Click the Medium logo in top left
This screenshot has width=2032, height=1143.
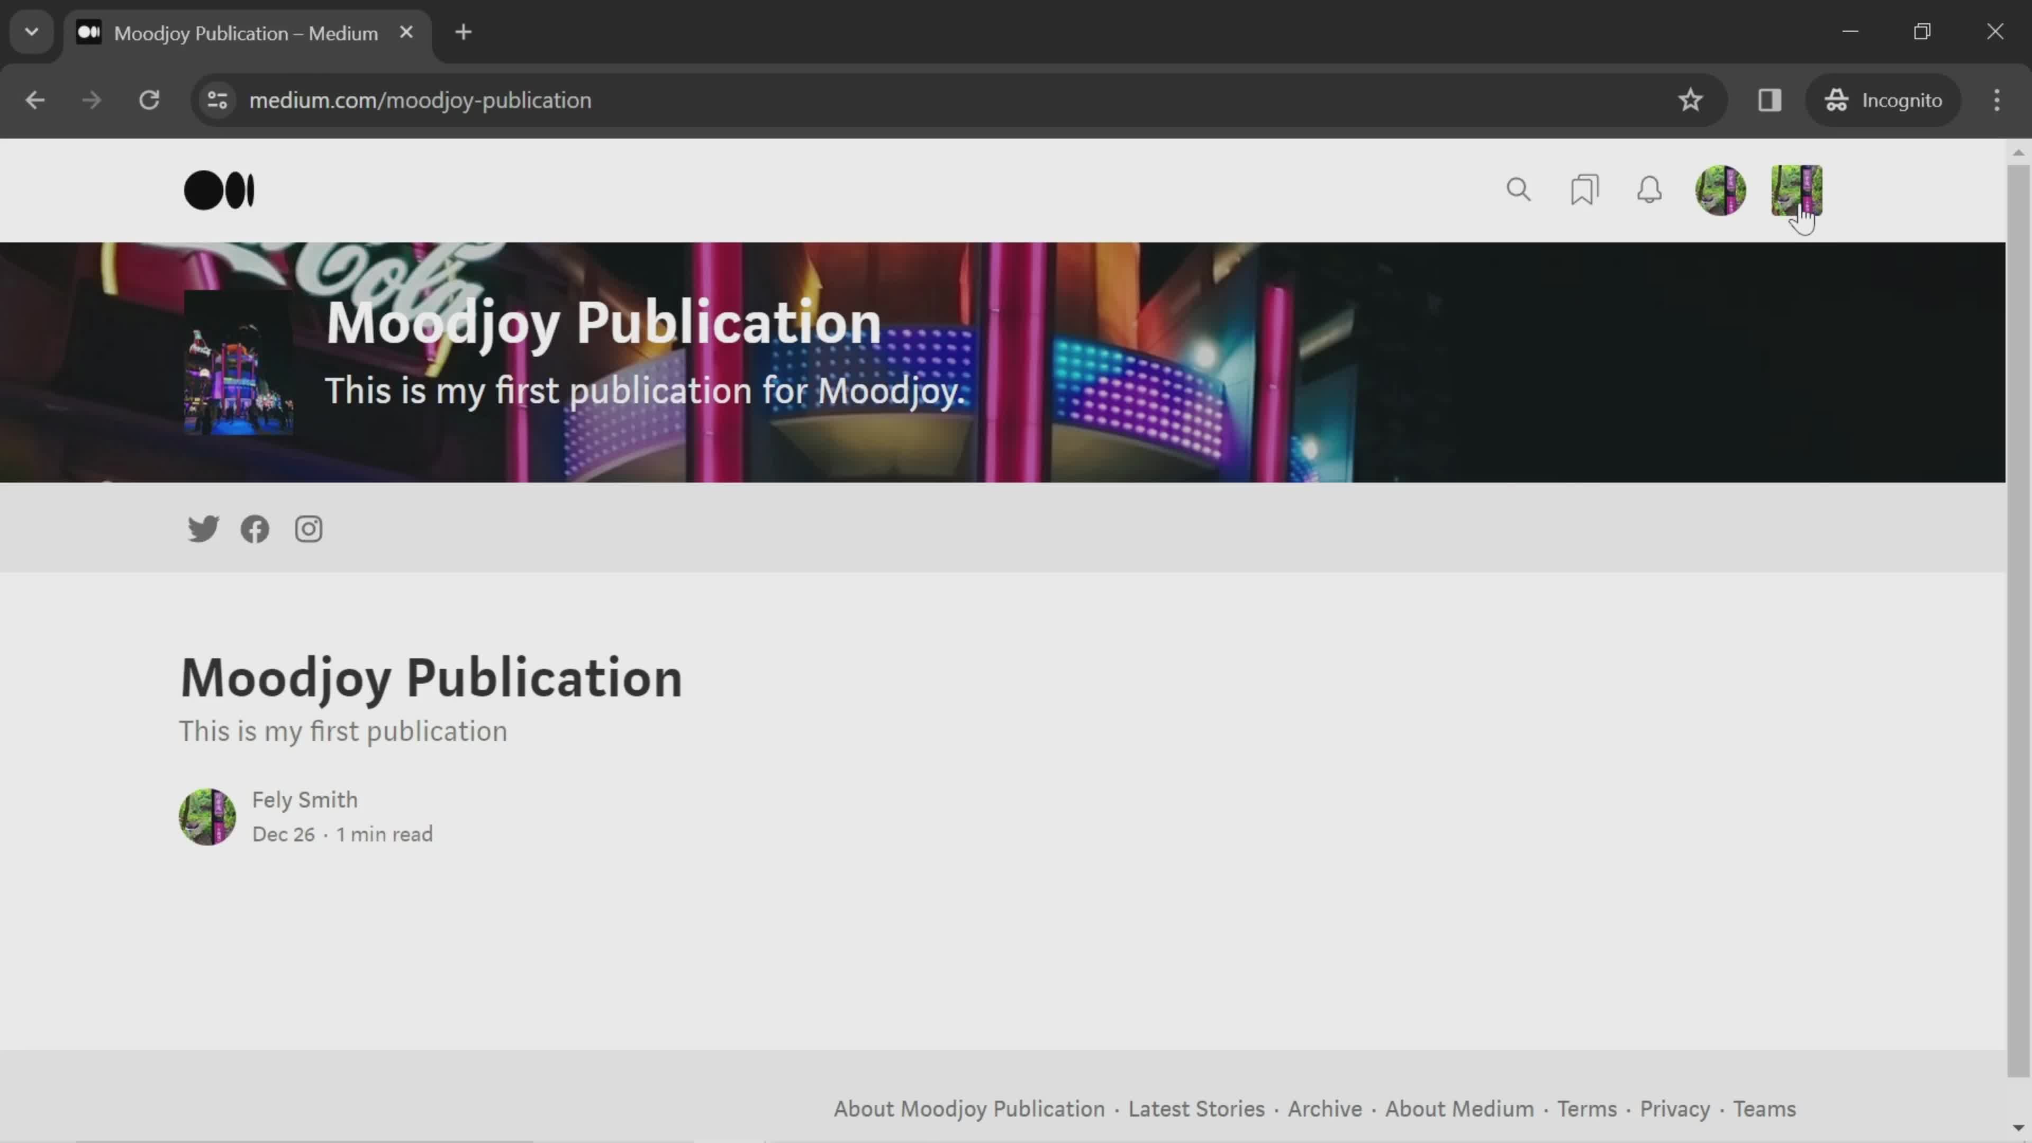click(219, 190)
